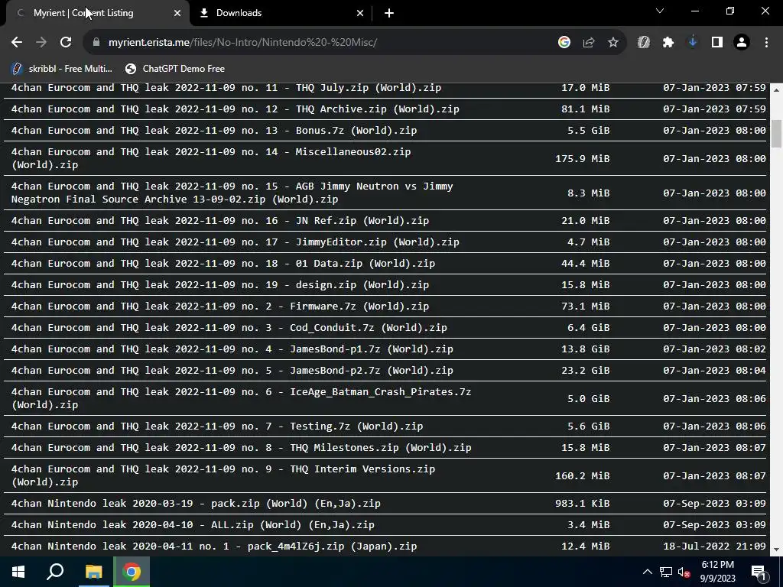Download Nintendo leak pack_4m4lZ6j.zip Japan file

tap(214, 546)
